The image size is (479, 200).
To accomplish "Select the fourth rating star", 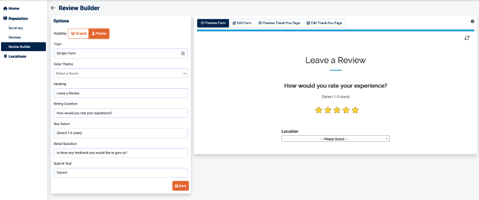I will point(346,110).
